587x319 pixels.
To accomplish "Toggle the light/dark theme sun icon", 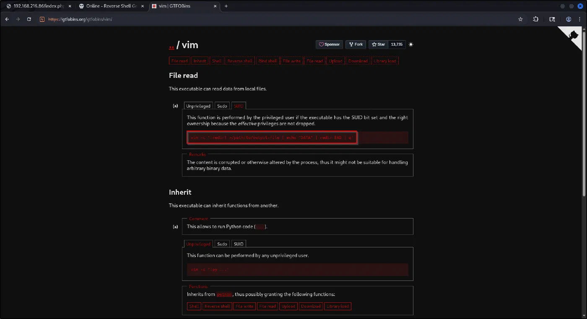I will pos(411,44).
